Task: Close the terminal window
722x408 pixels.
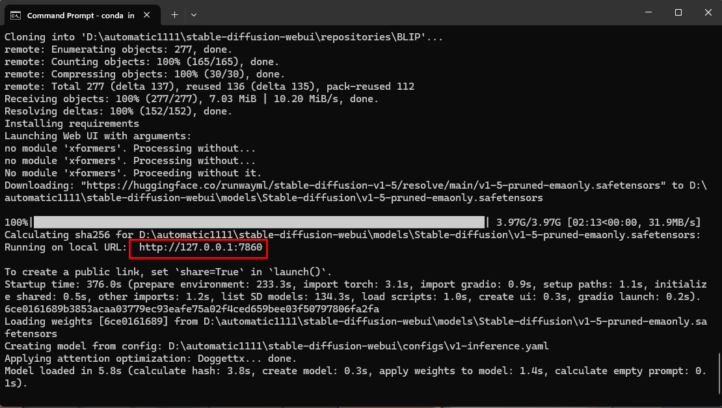Action: click(x=707, y=13)
